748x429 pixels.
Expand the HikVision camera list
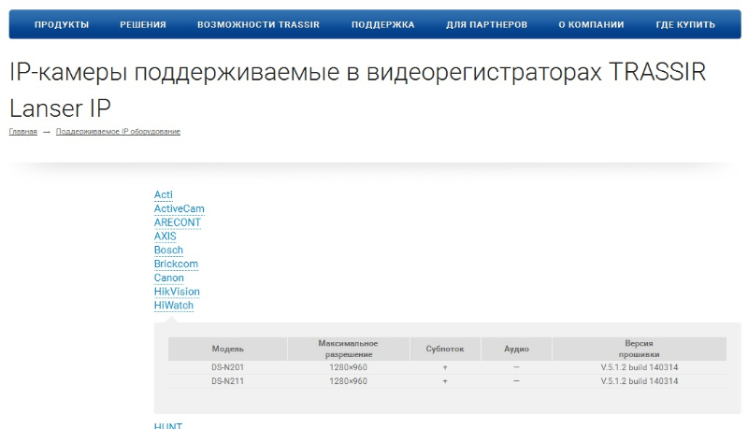click(177, 292)
